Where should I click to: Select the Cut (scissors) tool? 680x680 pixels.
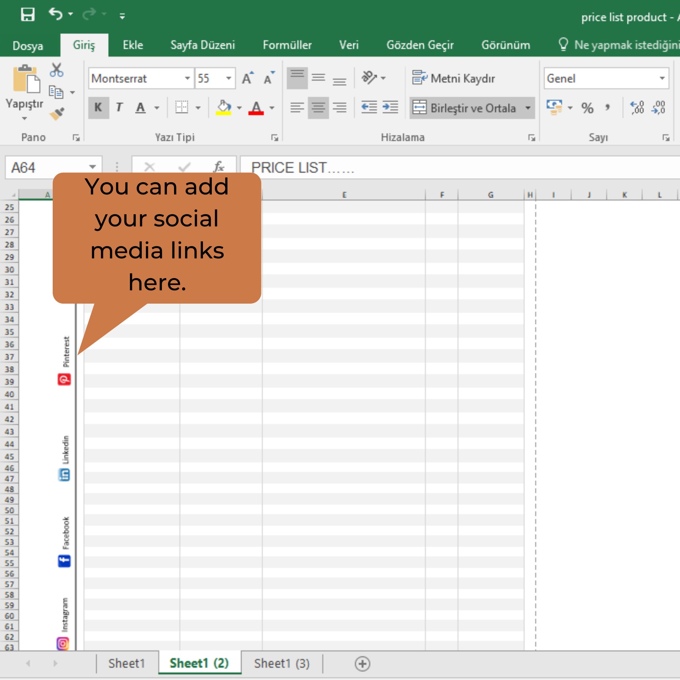56,70
